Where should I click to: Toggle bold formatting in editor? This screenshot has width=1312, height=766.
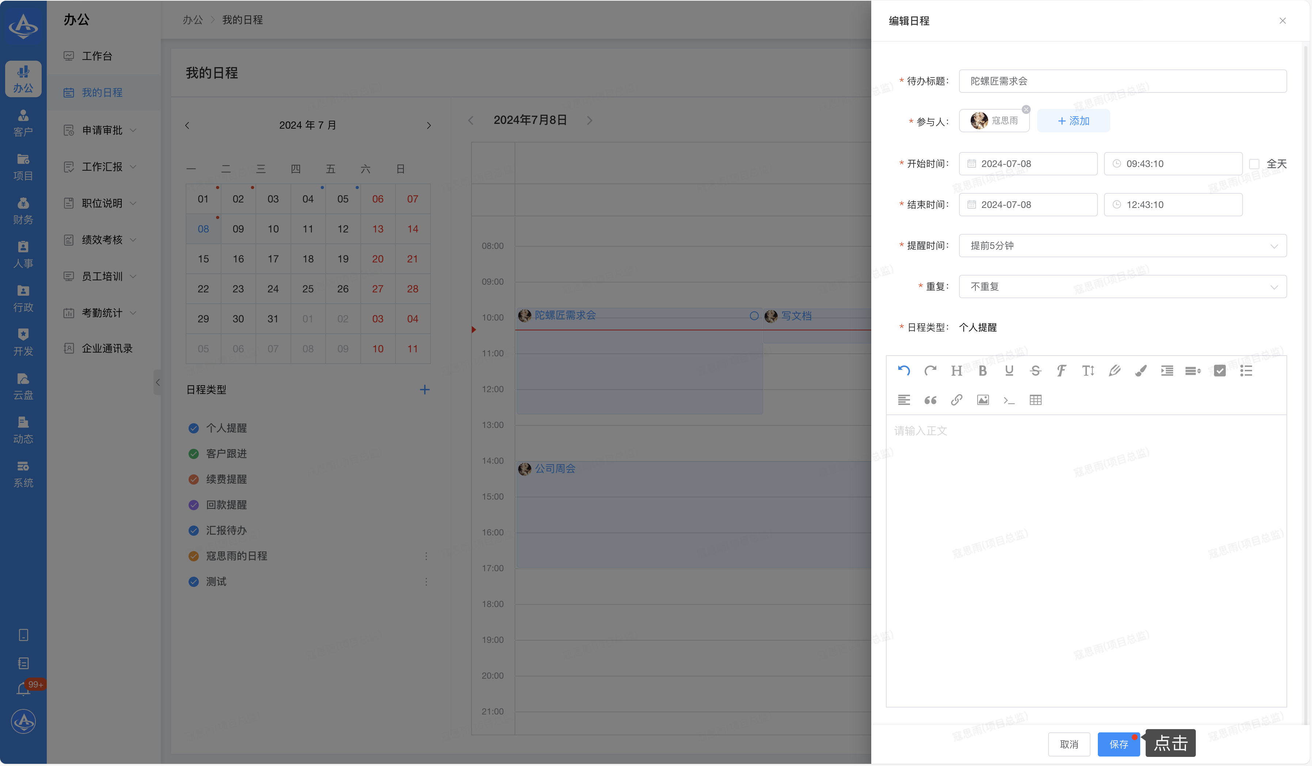[982, 371]
